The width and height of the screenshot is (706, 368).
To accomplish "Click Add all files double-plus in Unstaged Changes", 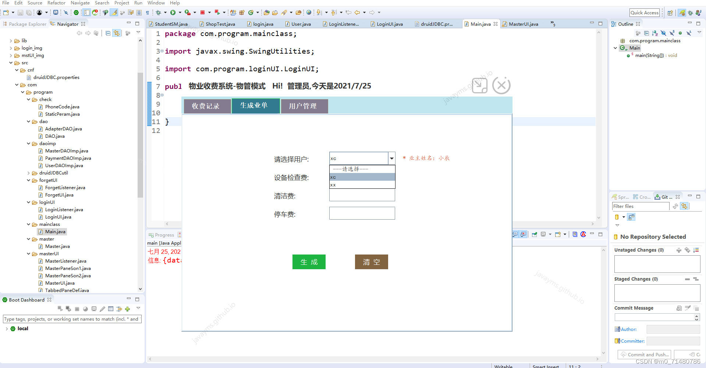I will (687, 250).
